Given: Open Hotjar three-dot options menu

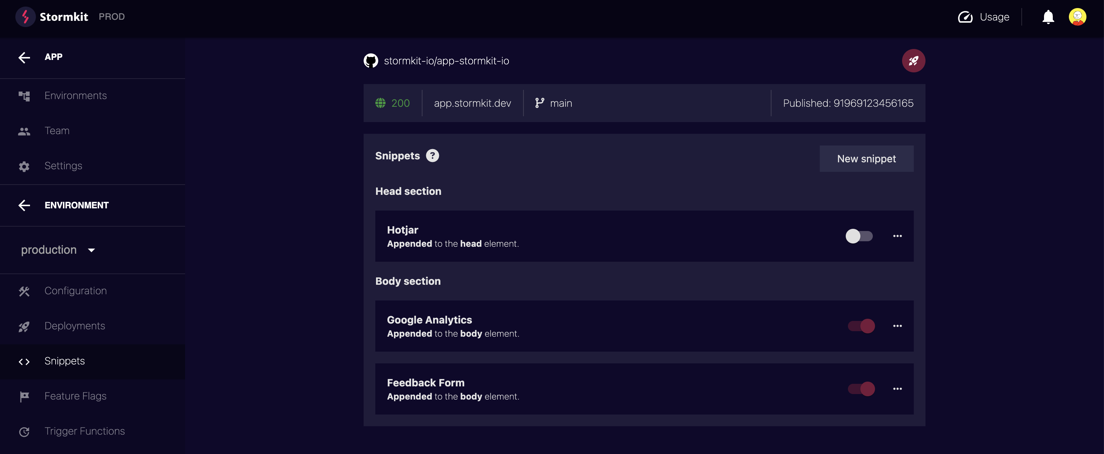Looking at the screenshot, I should (897, 236).
